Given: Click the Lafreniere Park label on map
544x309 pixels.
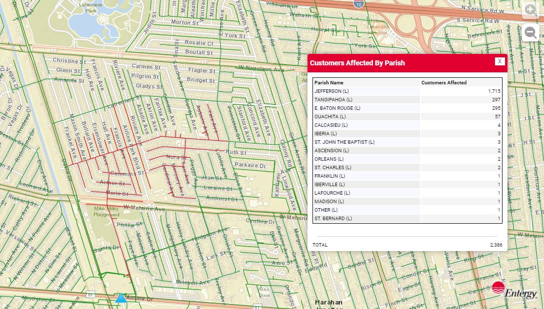Looking at the screenshot, I should point(91,7).
